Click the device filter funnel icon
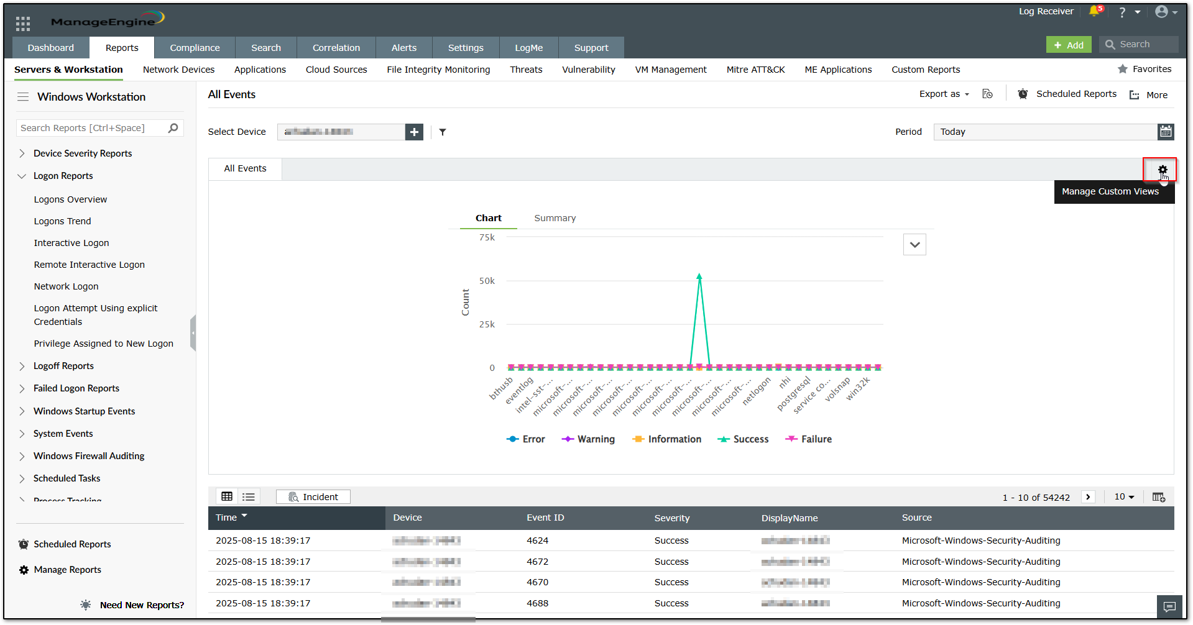This screenshot has width=1193, height=625. coord(443,132)
